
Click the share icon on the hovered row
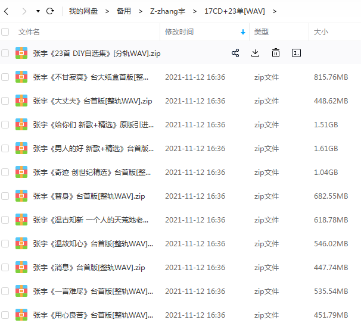pyautogui.click(x=235, y=54)
